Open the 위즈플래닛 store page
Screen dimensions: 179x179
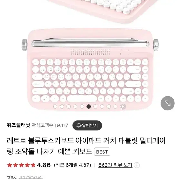click(18, 125)
